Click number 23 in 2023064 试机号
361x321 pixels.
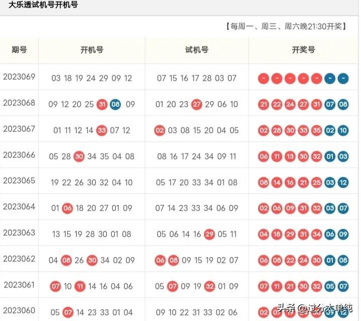184,208
